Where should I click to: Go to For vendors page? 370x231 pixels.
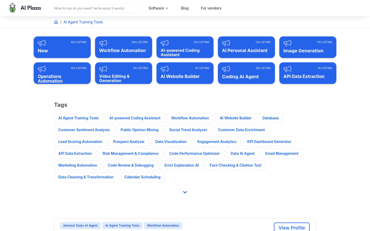pyautogui.click(x=211, y=8)
